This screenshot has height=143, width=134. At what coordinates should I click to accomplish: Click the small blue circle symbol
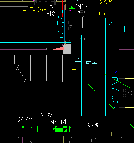(116, 72)
